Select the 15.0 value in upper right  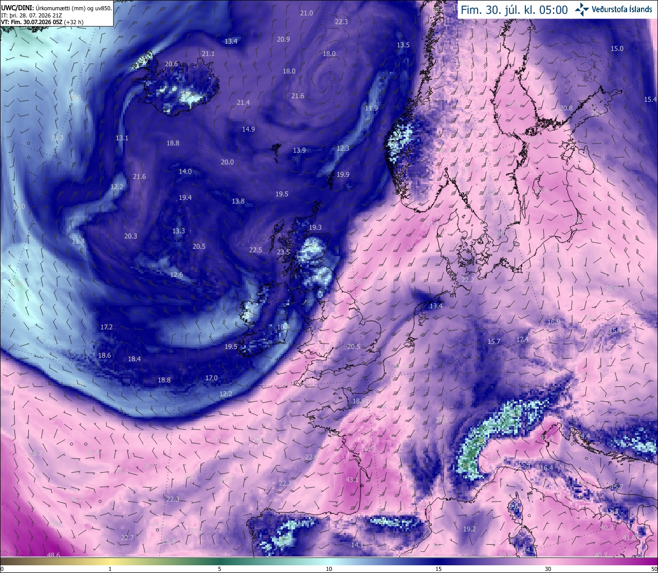(x=617, y=48)
